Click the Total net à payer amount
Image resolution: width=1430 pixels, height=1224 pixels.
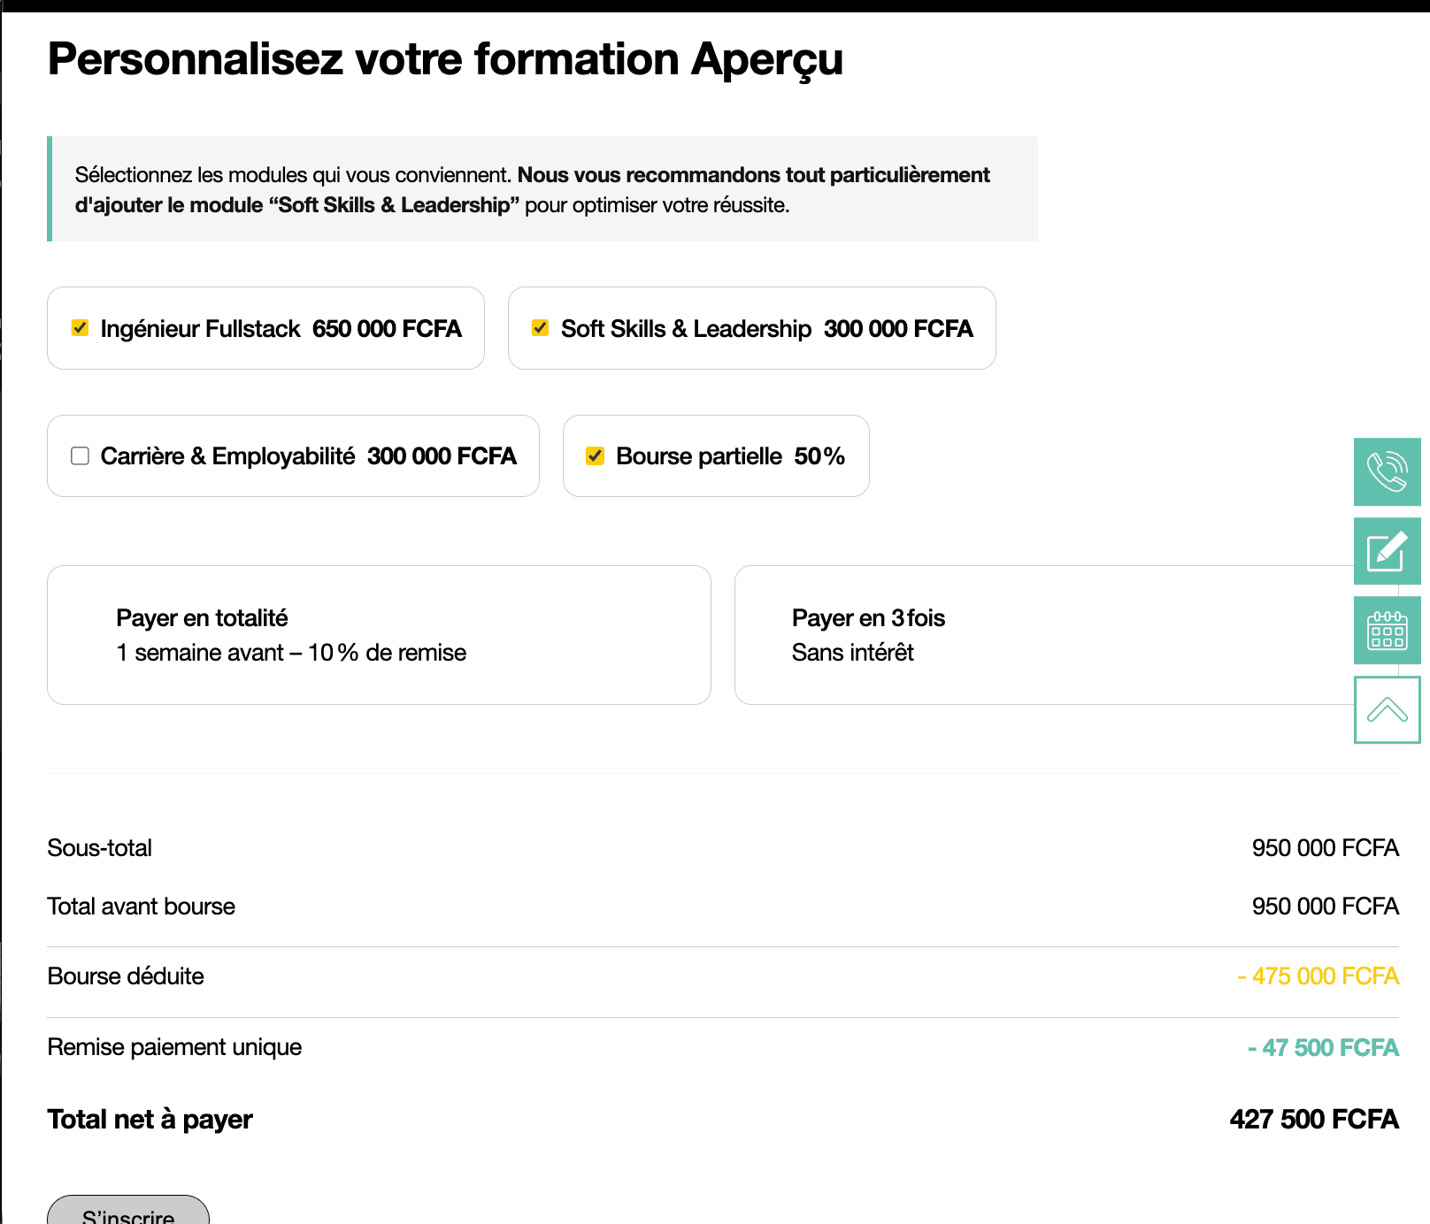pos(1314,1120)
